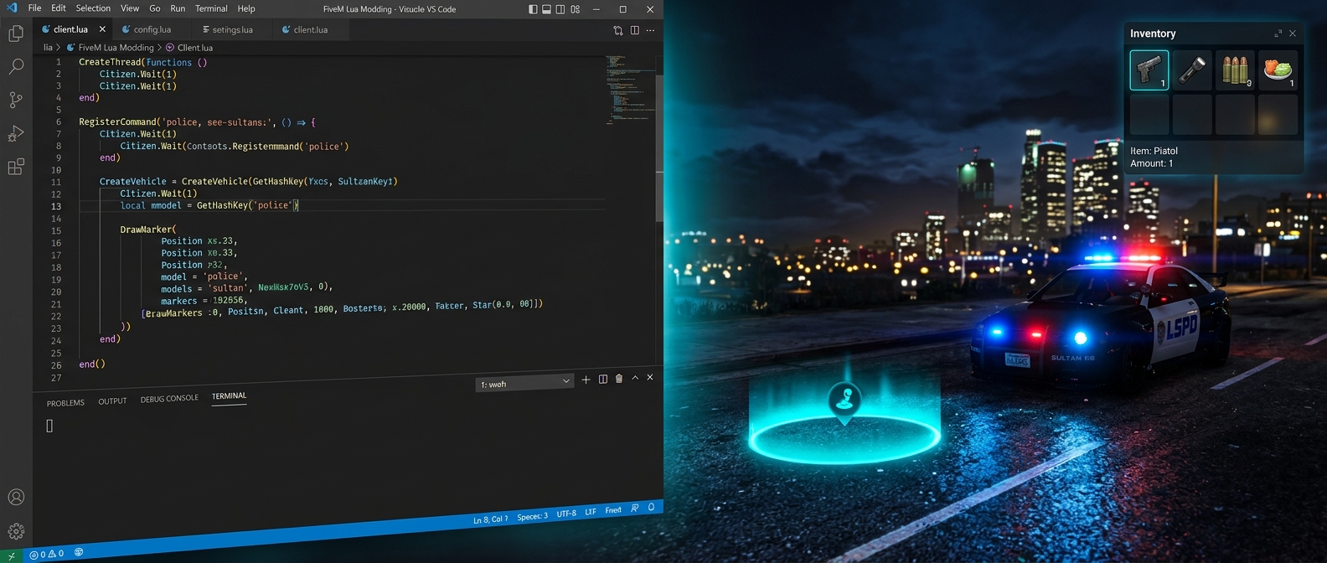1327x563 pixels.
Task: Click the feedback icon left of the bell
Action: click(x=634, y=509)
